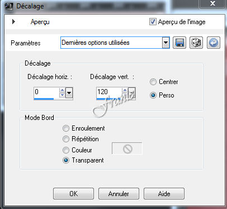Expand the Aperçu preview triangle
This screenshot has height=209, width=227.
[x=13, y=22]
